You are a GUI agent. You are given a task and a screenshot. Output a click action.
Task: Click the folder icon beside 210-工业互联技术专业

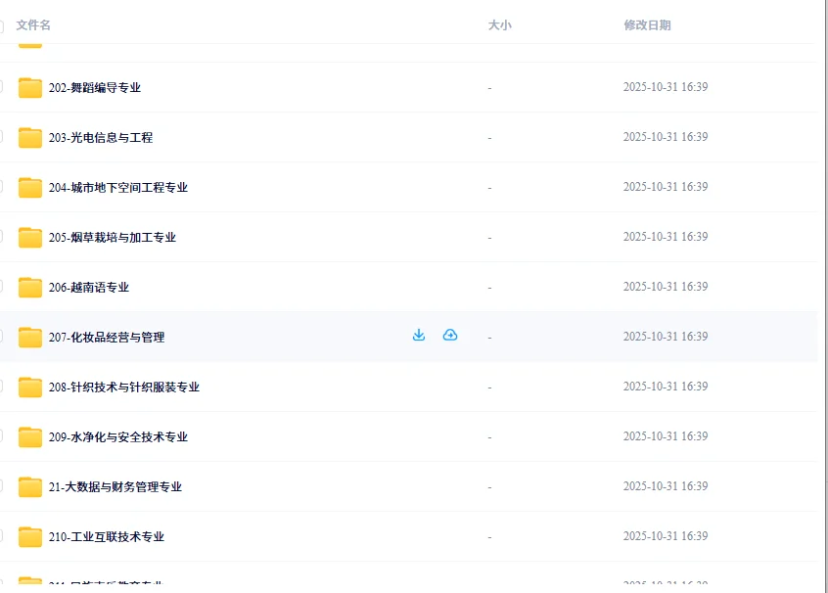30,537
